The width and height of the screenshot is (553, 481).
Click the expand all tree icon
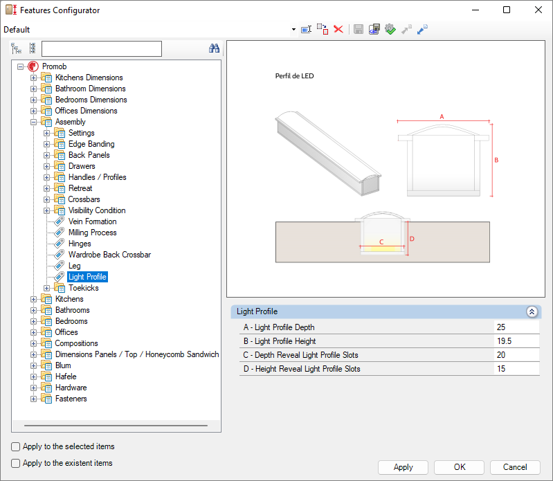click(17, 48)
